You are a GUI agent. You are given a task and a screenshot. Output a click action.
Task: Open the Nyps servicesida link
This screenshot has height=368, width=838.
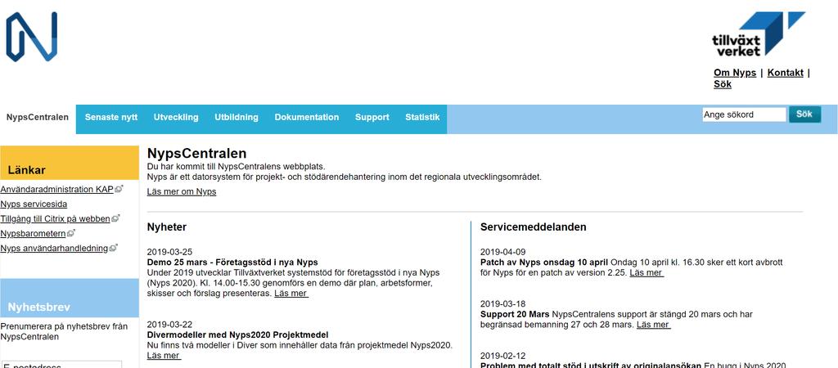[x=34, y=204]
